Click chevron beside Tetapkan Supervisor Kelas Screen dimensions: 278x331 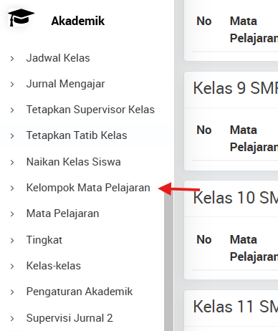[x=12, y=110]
